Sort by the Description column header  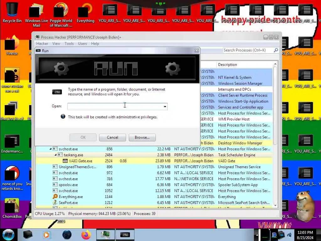[245, 65]
